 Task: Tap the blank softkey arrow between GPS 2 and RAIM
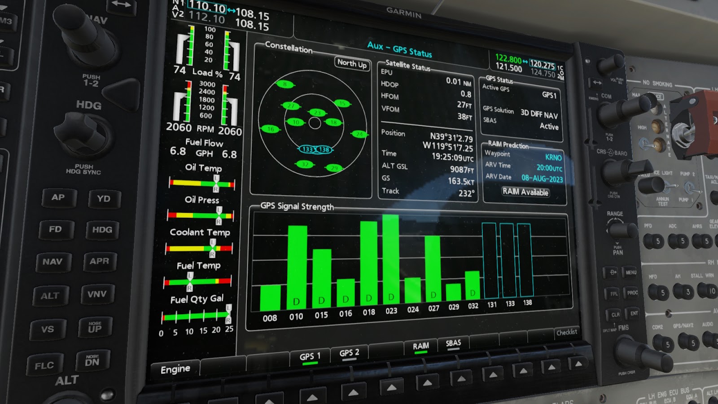391,387
